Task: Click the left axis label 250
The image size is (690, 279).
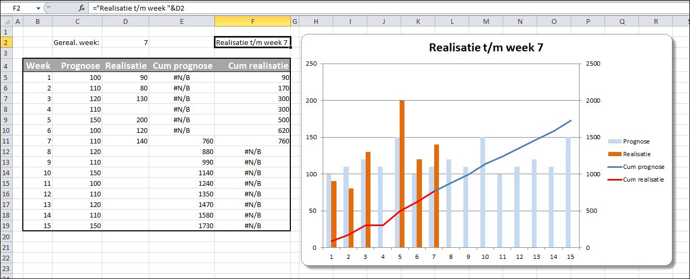Action: pyautogui.click(x=312, y=64)
